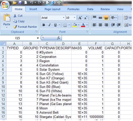Increase indent in the Alignment group
This screenshot has height=121, width=133.
click(119, 25)
